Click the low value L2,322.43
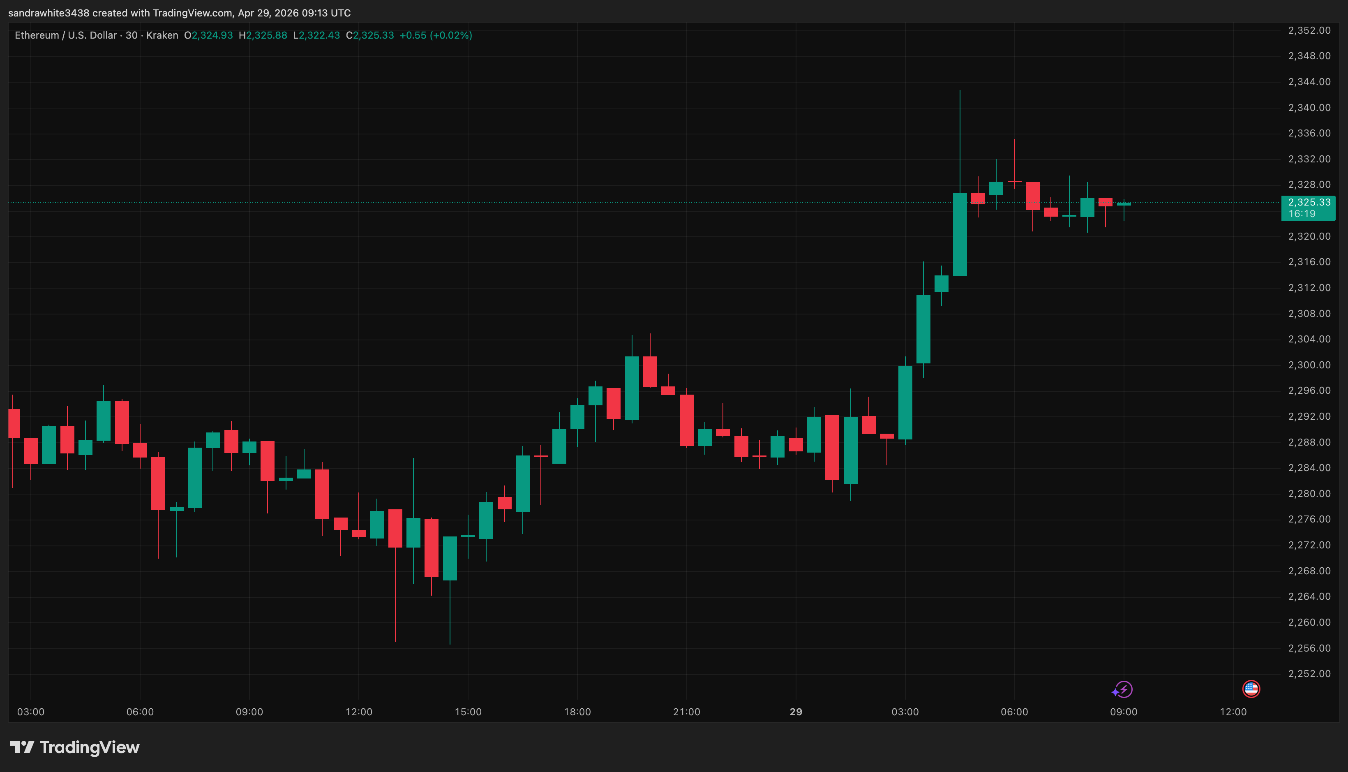This screenshot has width=1348, height=772. point(317,35)
